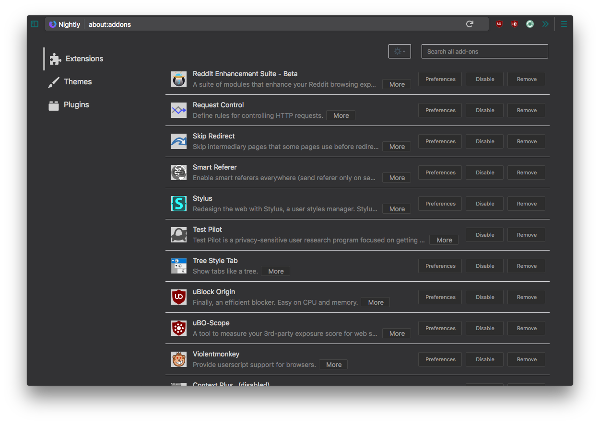Open the hamburger application menu
600x424 pixels.
564,24
